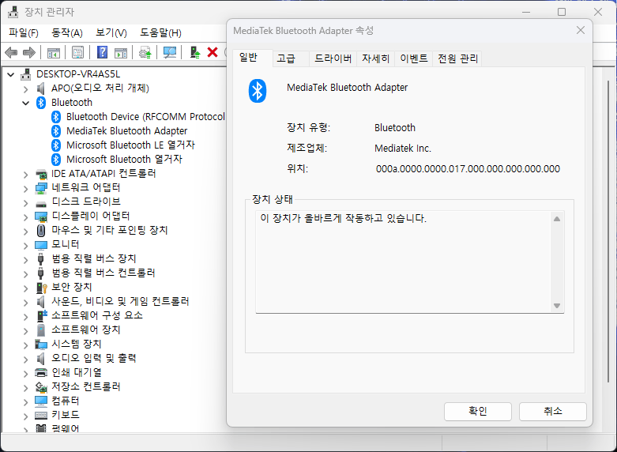Click the back arrow in the toolbar
The height and width of the screenshot is (452, 617).
point(11,52)
